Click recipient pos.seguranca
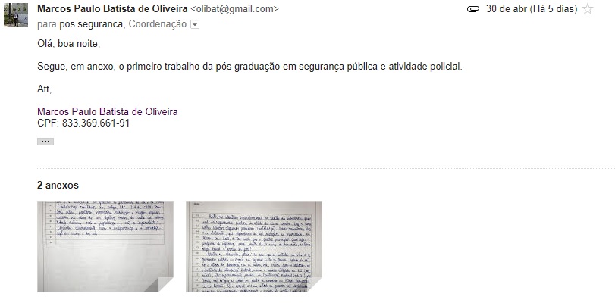The width and height of the screenshot is (615, 303). pyautogui.click(x=91, y=24)
